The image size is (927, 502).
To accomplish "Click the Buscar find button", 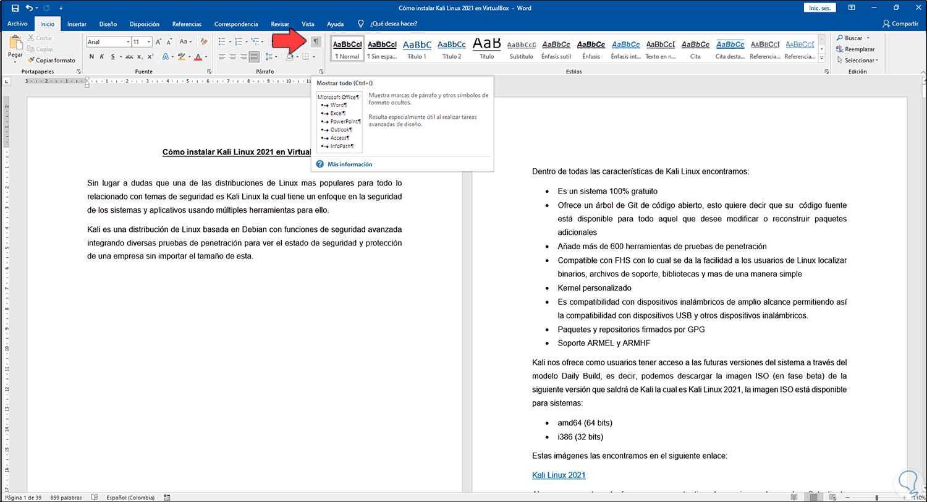I will point(849,38).
